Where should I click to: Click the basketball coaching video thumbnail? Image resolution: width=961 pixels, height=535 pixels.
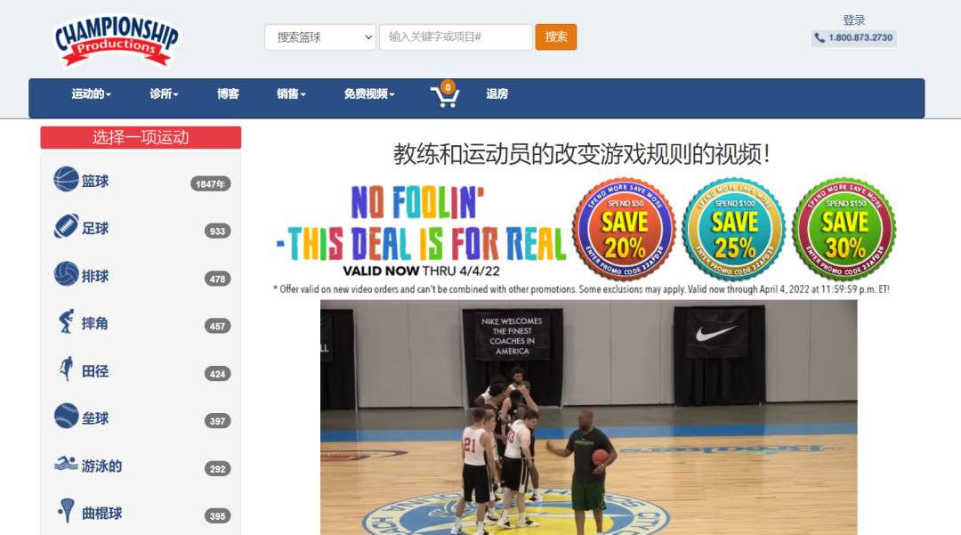(x=588, y=417)
